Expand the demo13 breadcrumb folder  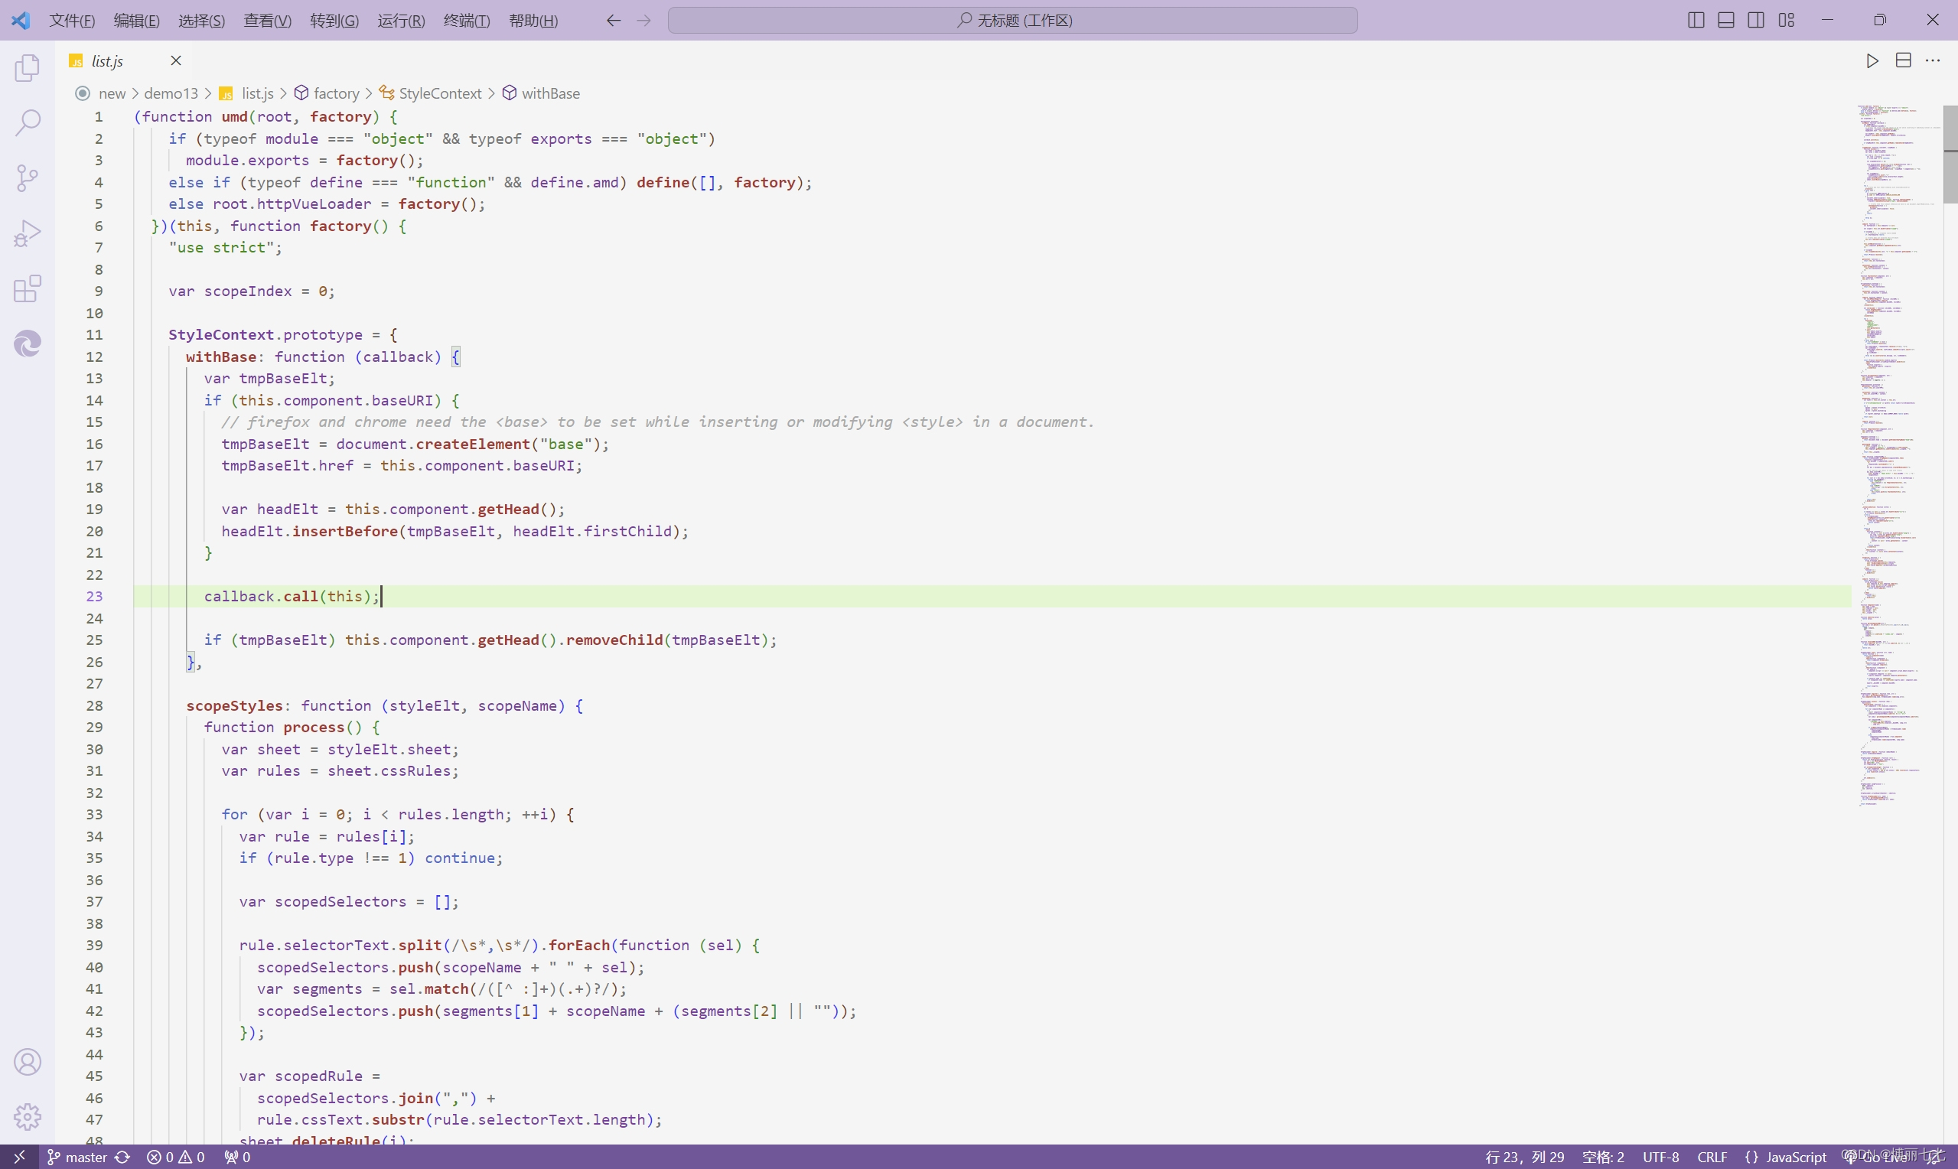pyautogui.click(x=171, y=94)
